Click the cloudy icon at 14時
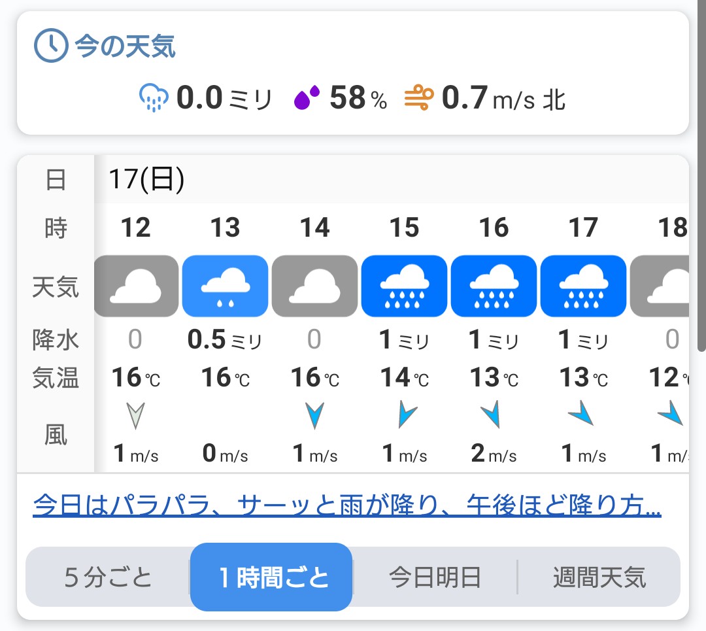Screen dimensions: 706x631 point(314,286)
